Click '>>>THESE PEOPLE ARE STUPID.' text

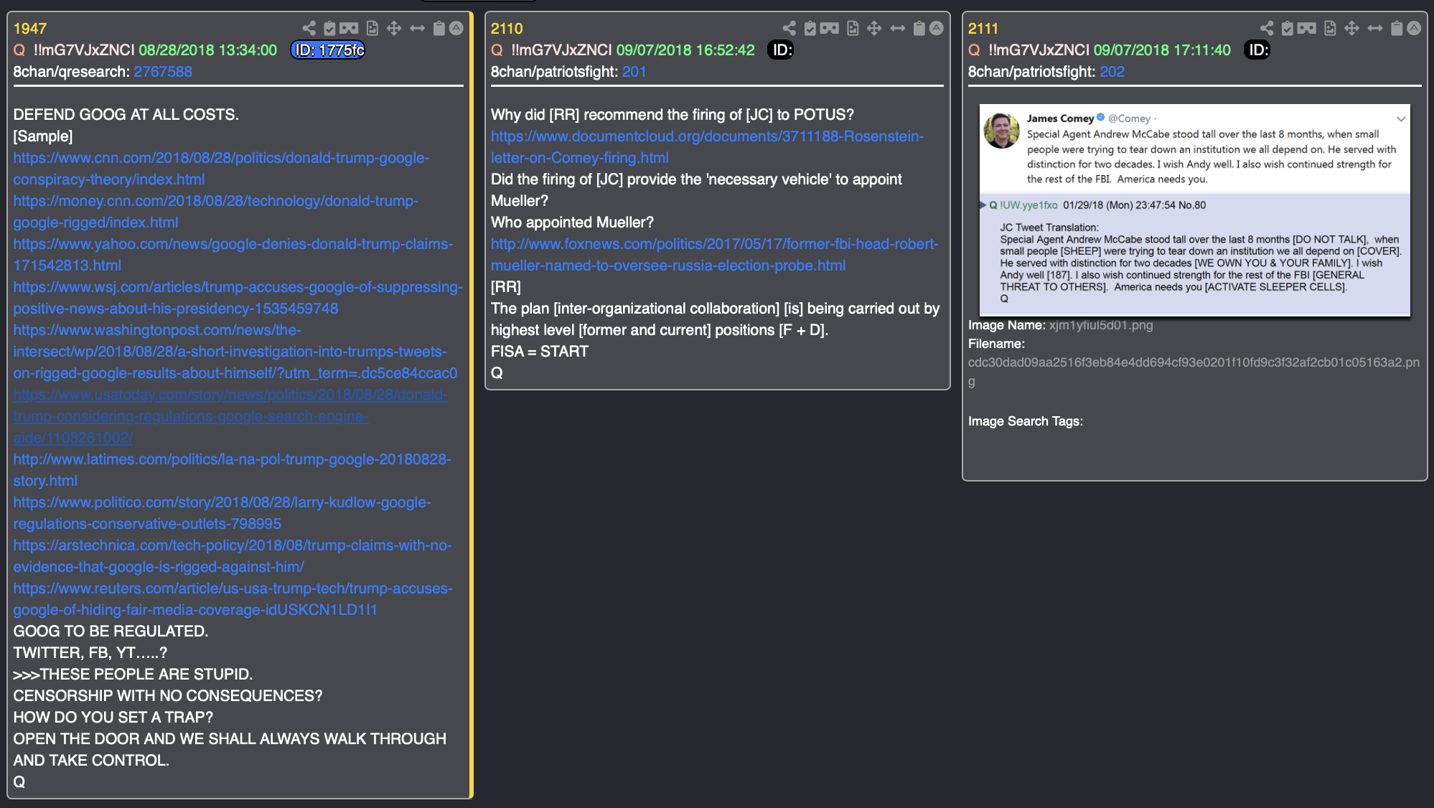pyautogui.click(x=133, y=675)
